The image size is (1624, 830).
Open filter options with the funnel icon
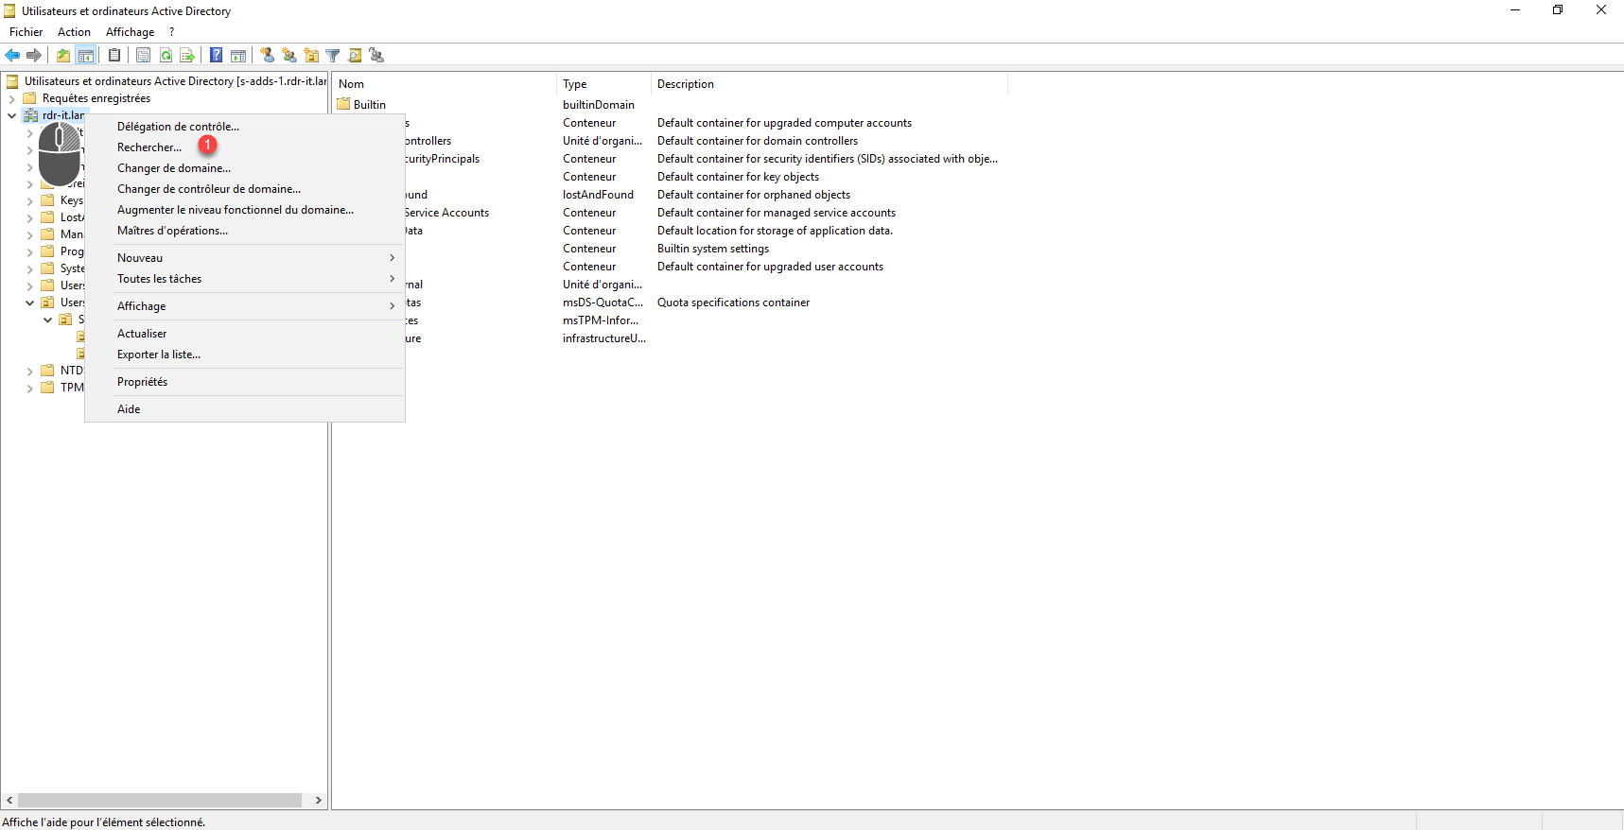[x=333, y=56]
